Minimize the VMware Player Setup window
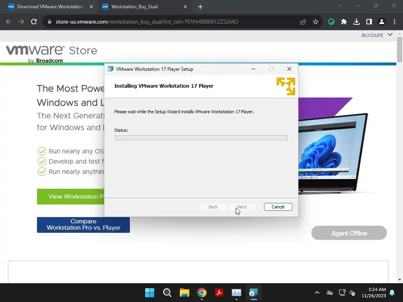 click(x=253, y=69)
